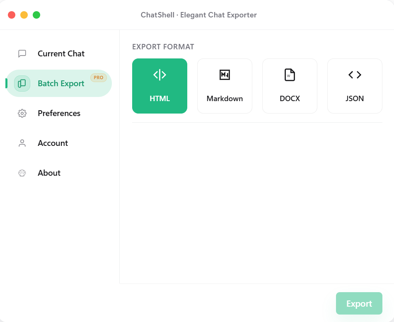Click the ChatShell title bar text
The width and height of the screenshot is (394, 322).
coord(198,15)
